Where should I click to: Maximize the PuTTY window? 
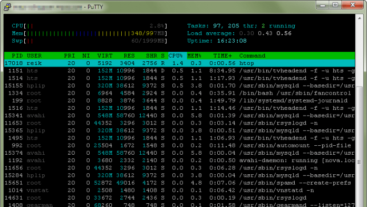tap(335, 5)
